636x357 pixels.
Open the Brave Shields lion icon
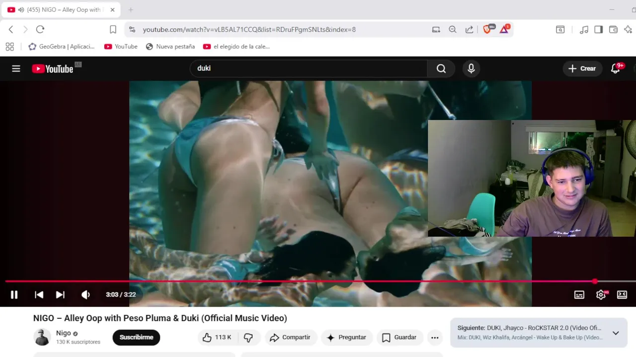[x=487, y=30]
